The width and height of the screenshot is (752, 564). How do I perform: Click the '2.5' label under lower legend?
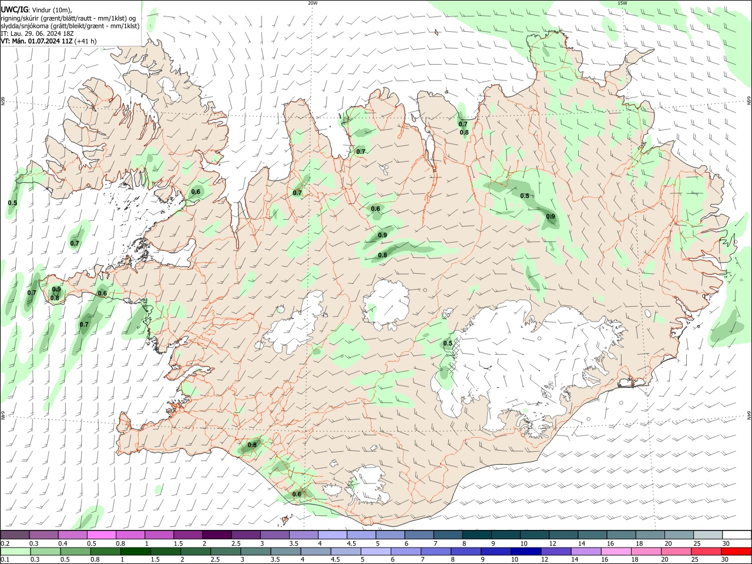pyautogui.click(x=215, y=560)
